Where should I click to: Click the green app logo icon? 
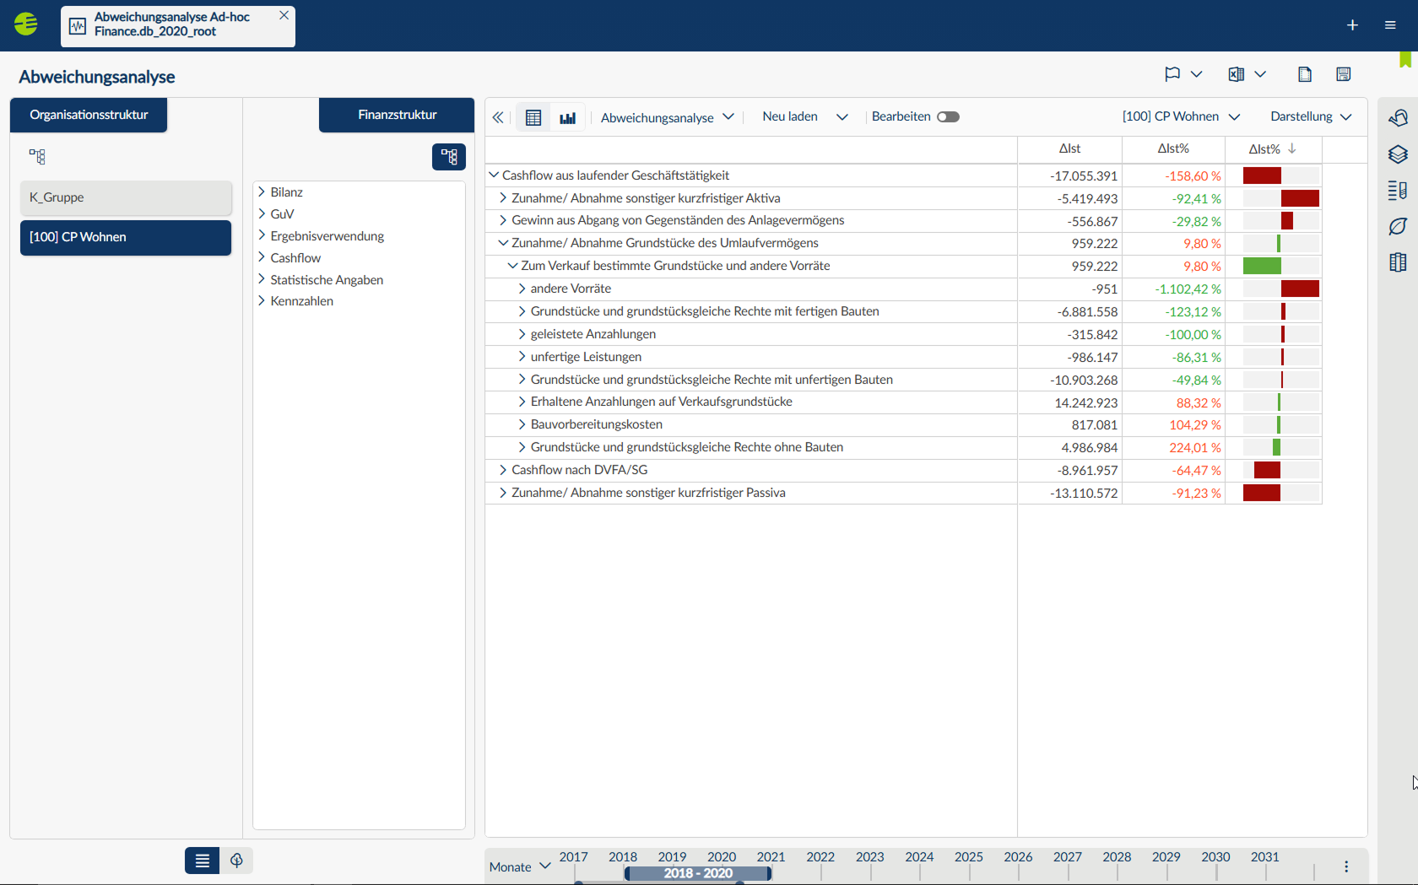[x=26, y=24]
